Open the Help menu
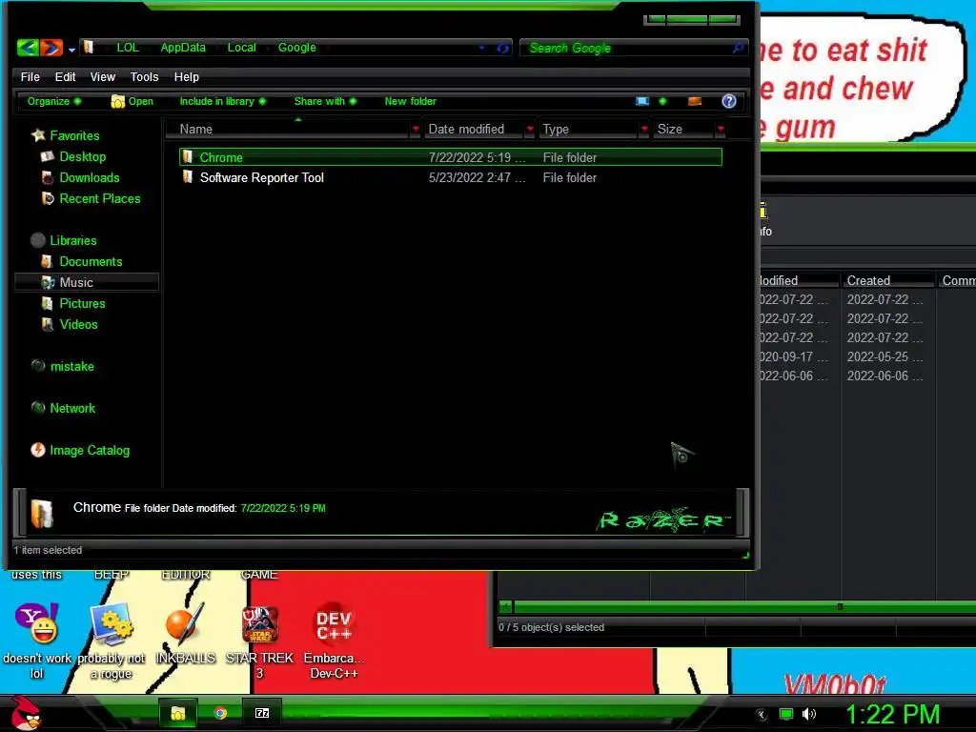 pos(186,77)
